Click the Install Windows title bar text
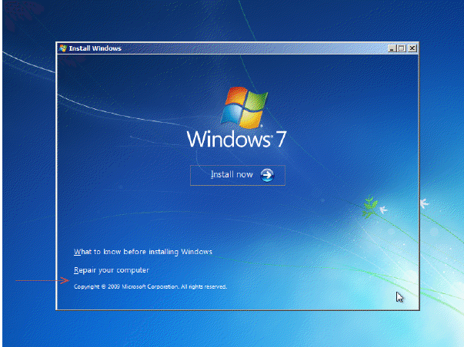 tap(95, 48)
